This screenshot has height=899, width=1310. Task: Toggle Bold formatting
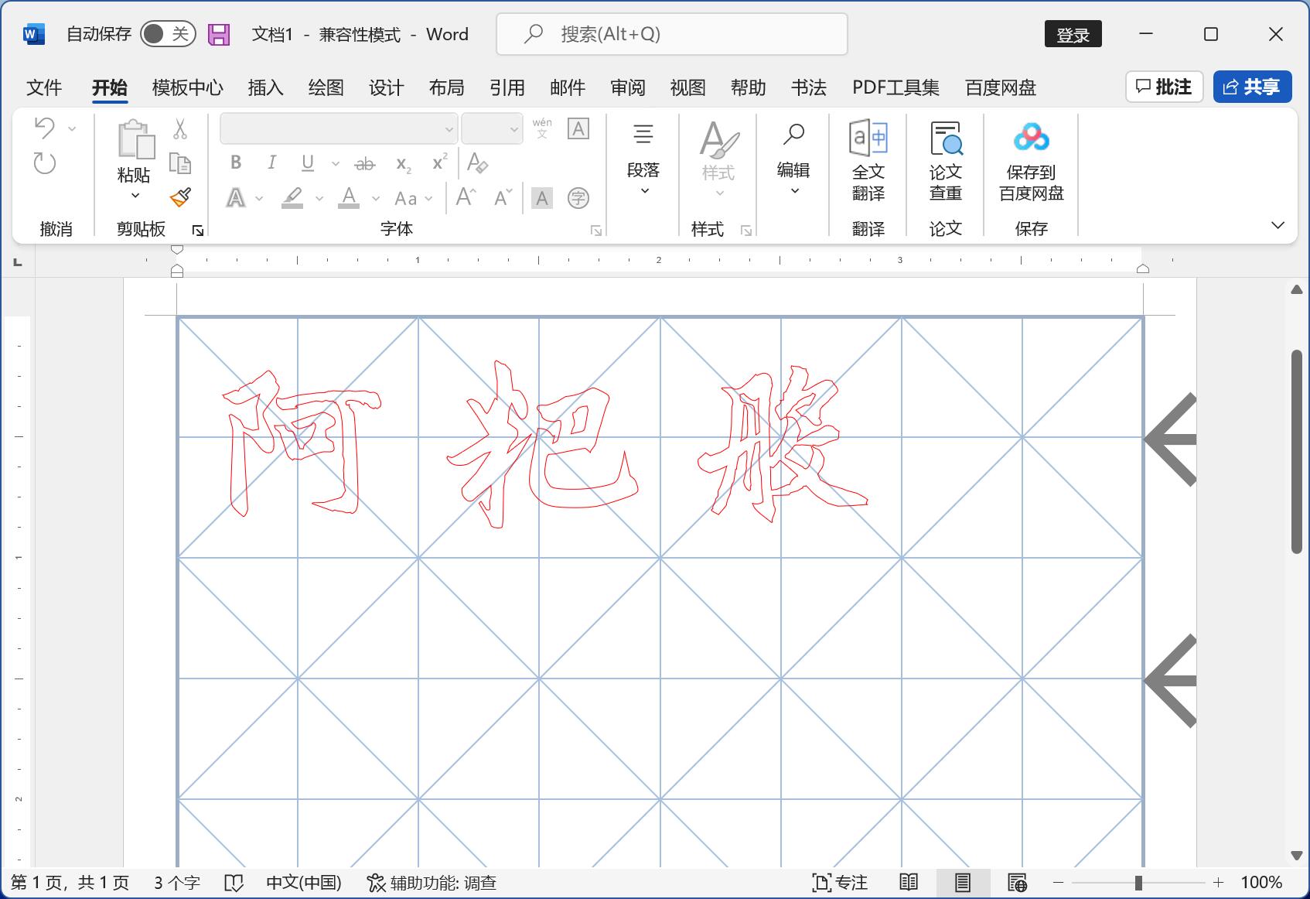(236, 163)
